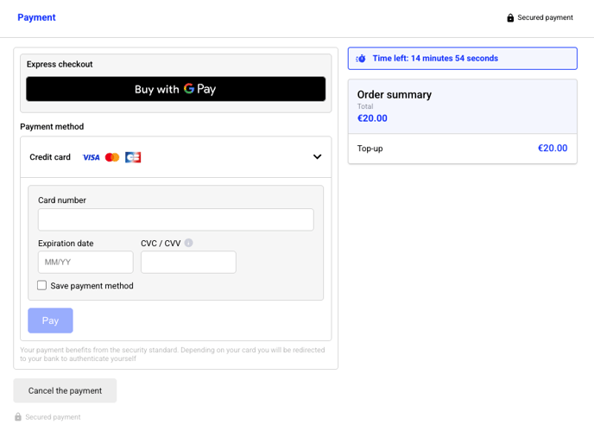Click the Payment method heading
The width and height of the screenshot is (594, 444).
(52, 127)
